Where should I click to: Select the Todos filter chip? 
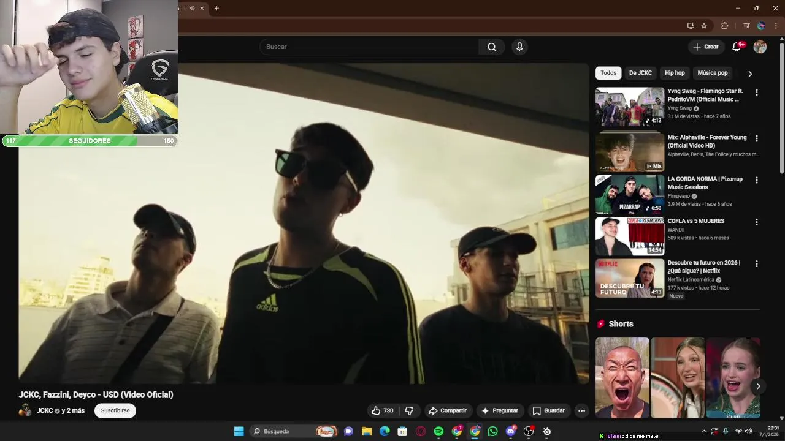point(608,73)
